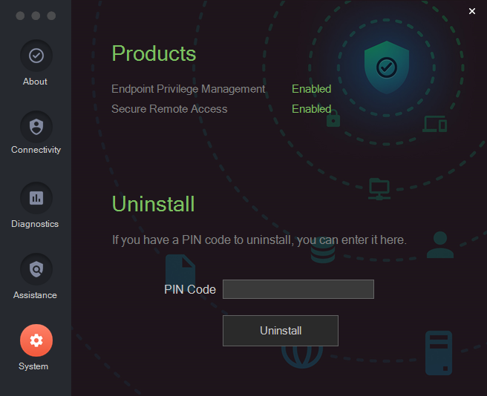Open the About section icon
487x396 pixels.
pos(36,56)
